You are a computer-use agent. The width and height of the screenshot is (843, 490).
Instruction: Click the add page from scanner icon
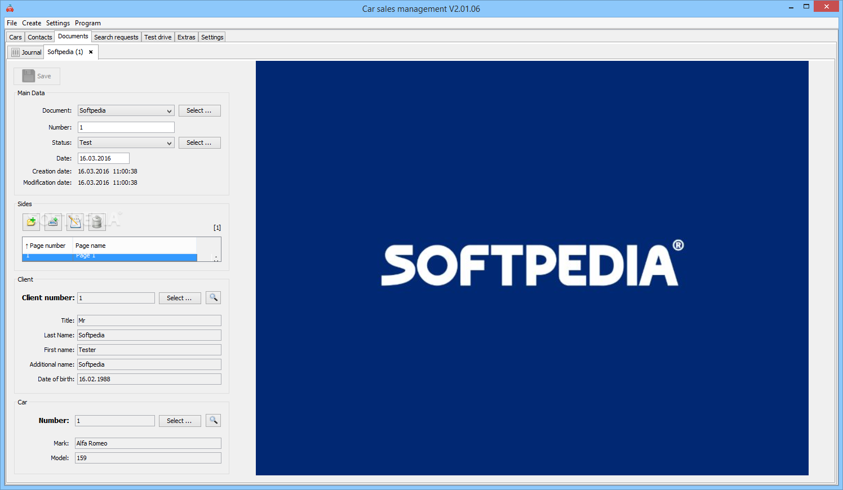[53, 222]
